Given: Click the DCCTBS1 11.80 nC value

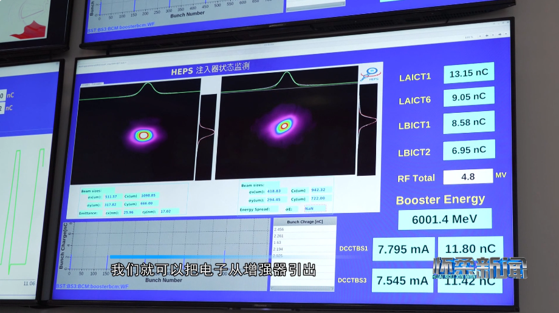Looking at the screenshot, I should [470, 249].
